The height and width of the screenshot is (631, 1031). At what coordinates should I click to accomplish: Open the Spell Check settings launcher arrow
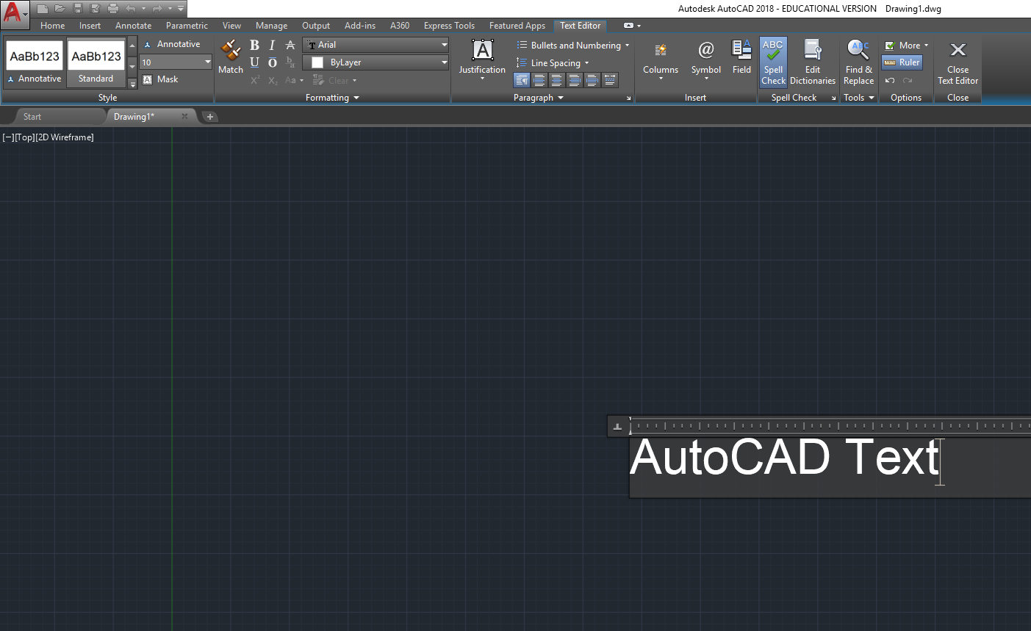click(x=834, y=98)
